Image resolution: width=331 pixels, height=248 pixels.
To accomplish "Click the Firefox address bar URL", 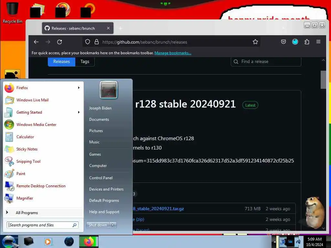I will (x=145, y=42).
